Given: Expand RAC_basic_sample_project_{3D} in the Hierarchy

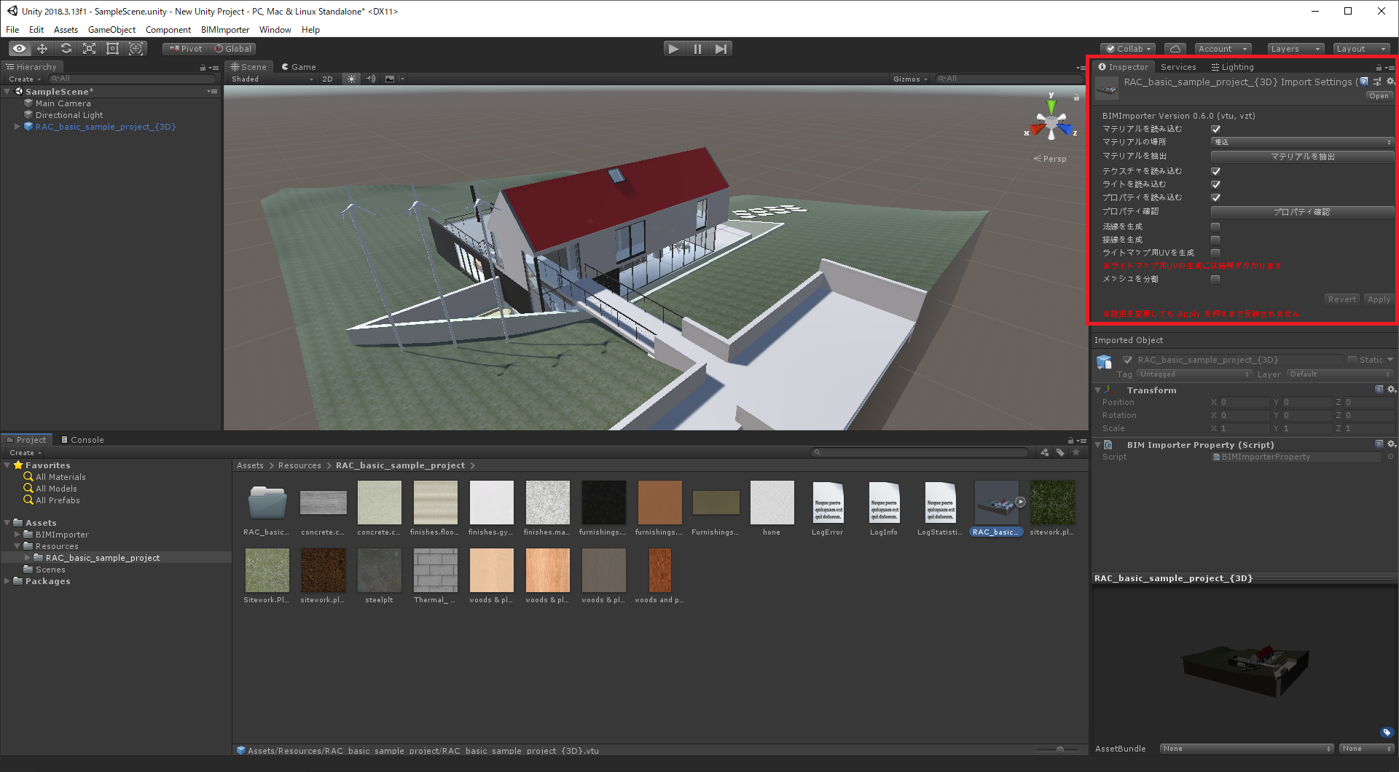Looking at the screenshot, I should pos(17,126).
